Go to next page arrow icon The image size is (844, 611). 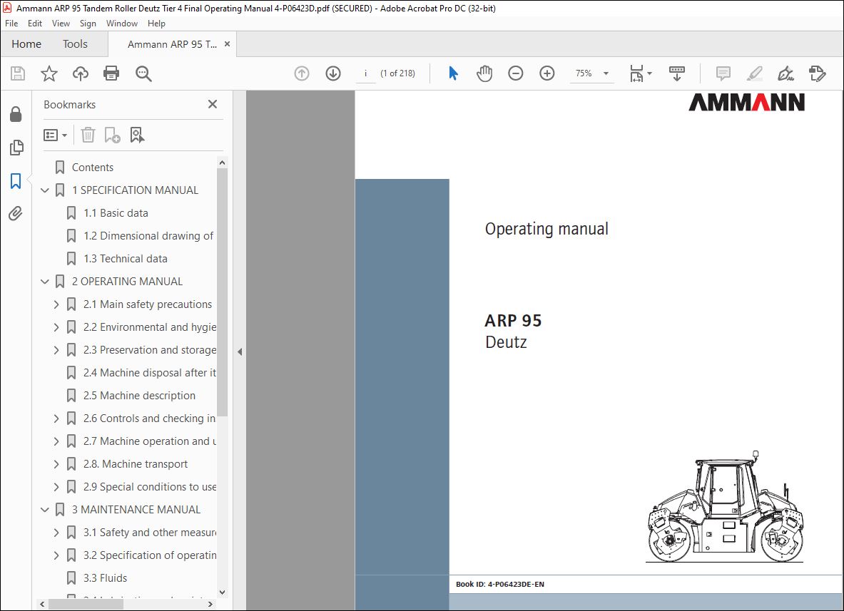point(333,73)
